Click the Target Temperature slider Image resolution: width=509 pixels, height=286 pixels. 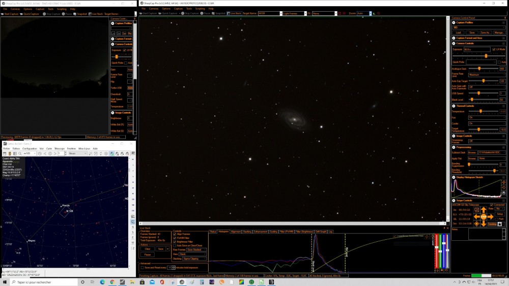(484, 130)
